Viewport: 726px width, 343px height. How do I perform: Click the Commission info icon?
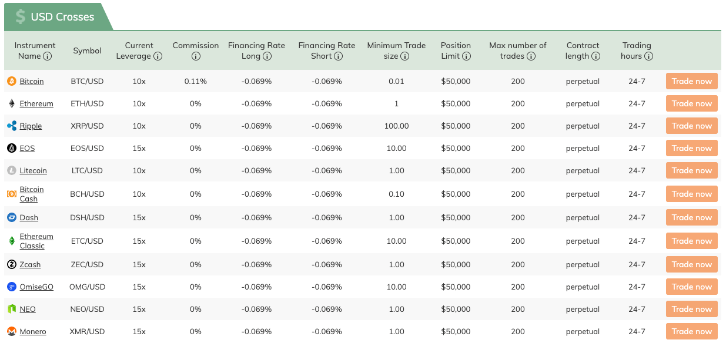pos(196,56)
